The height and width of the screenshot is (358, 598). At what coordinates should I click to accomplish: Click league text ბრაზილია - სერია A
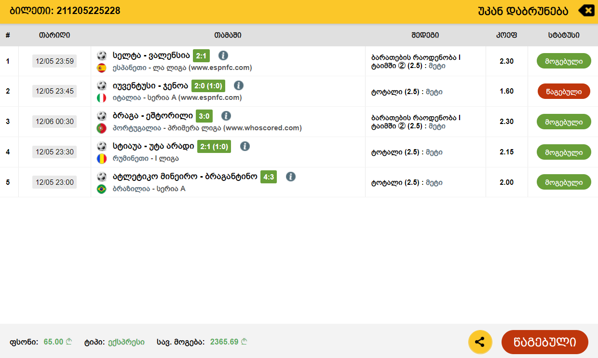click(149, 189)
